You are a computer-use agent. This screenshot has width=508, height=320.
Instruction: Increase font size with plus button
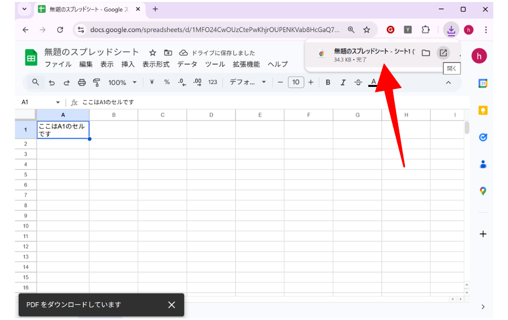point(311,82)
